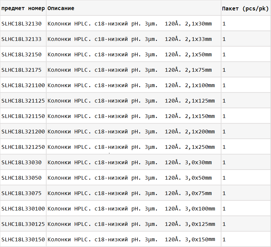
Task: Click description ending in 3,0x100mm
Action: click(x=131, y=208)
